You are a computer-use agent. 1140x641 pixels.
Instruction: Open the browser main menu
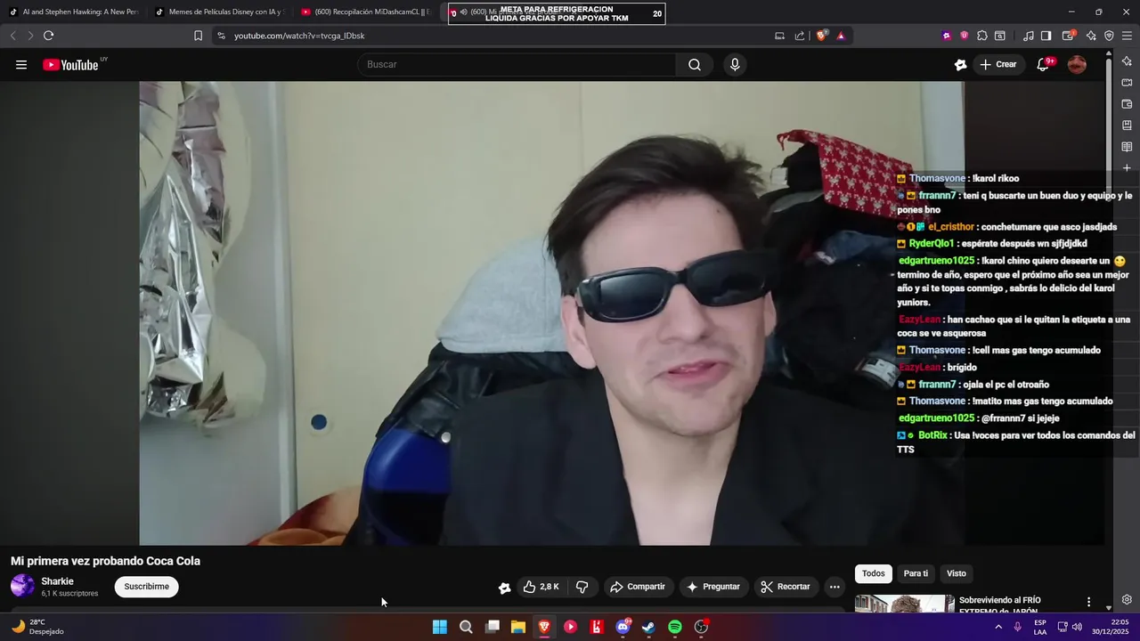tap(1127, 36)
